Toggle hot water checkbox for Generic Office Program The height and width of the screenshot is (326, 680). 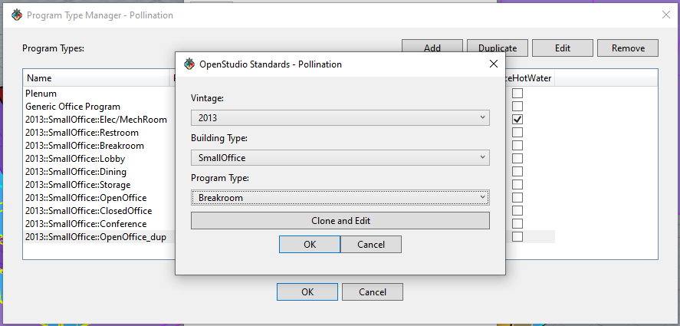pos(517,107)
